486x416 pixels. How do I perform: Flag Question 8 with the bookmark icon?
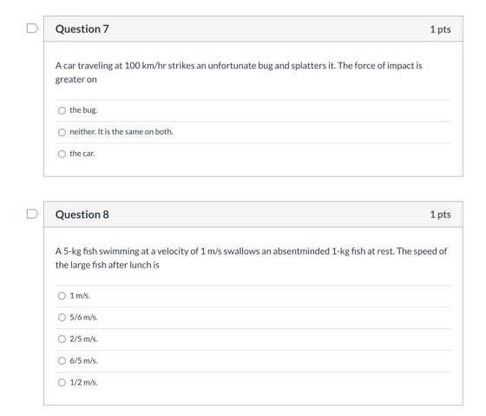pyautogui.click(x=32, y=214)
